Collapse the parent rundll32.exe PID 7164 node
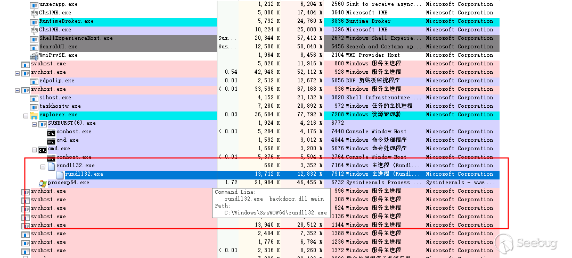Viewport: 572px width, 258px height. click(43, 167)
